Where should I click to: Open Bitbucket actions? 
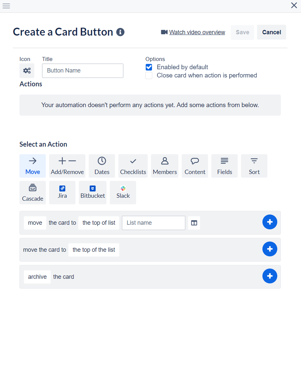click(x=93, y=192)
